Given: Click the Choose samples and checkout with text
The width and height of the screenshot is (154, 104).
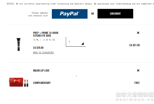Looking at the screenshot, I should [x=38, y=14].
